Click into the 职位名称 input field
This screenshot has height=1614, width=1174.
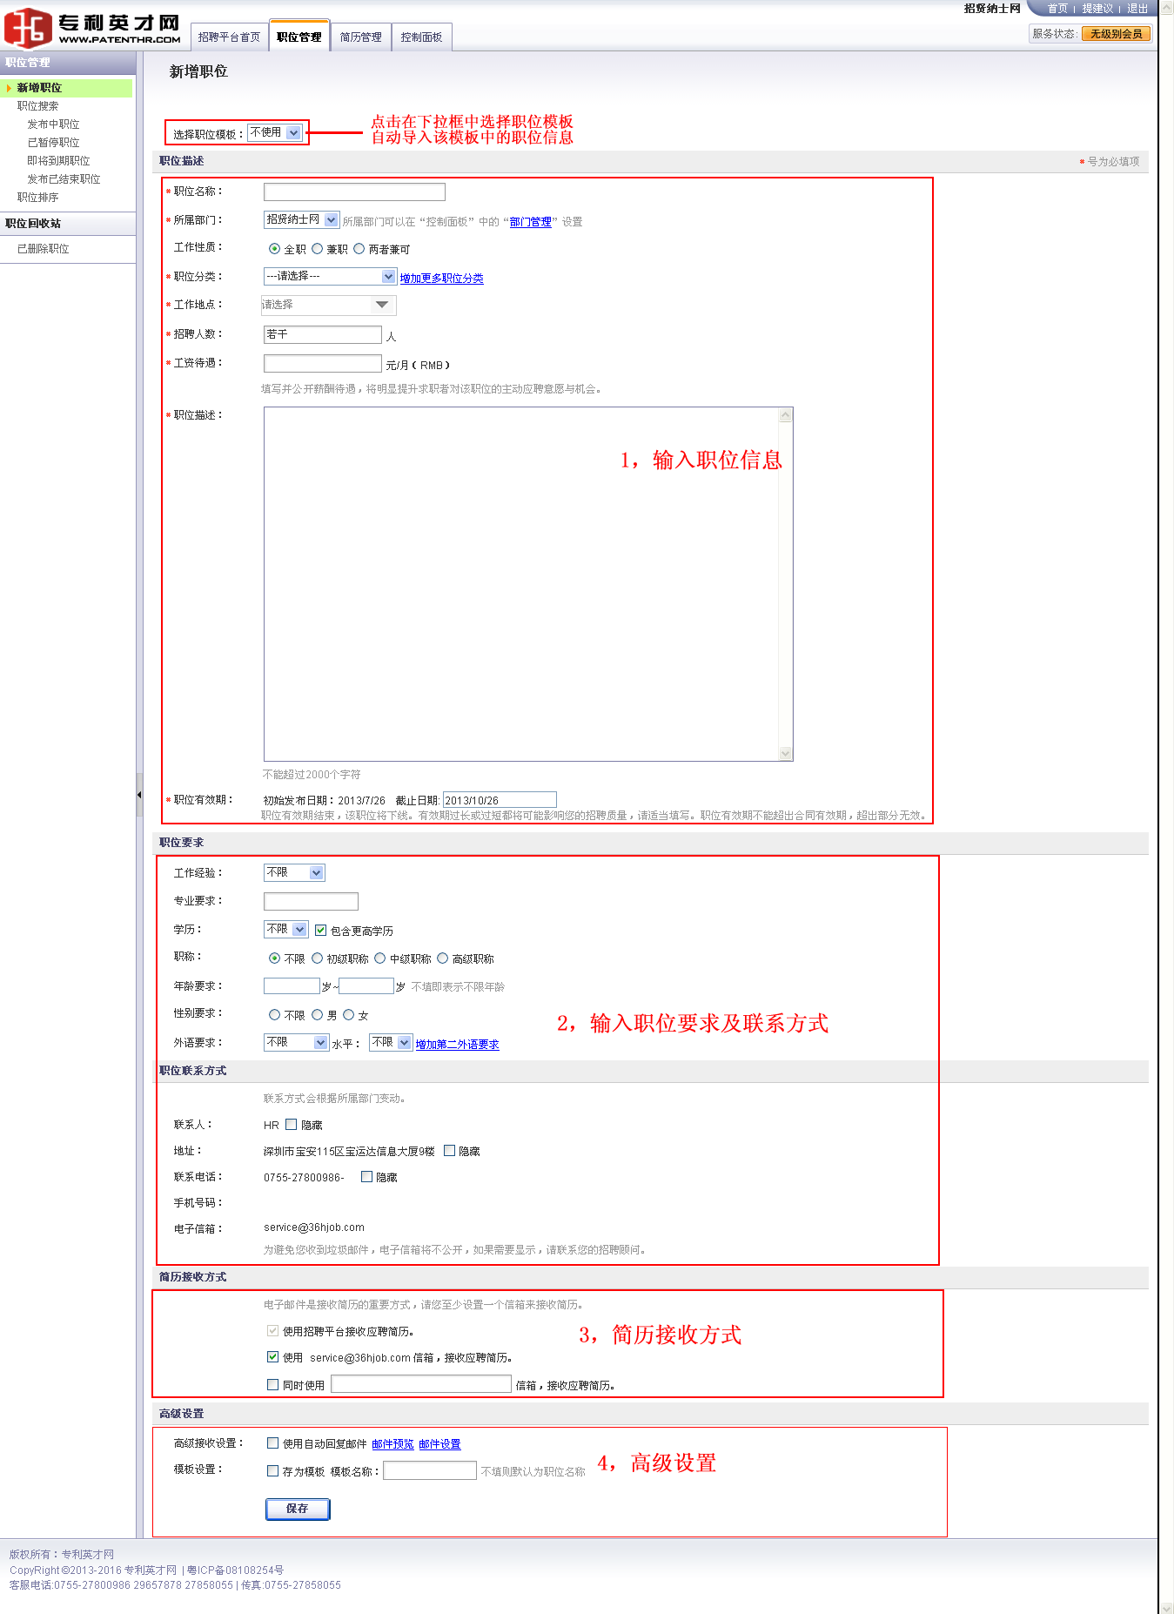click(x=354, y=192)
